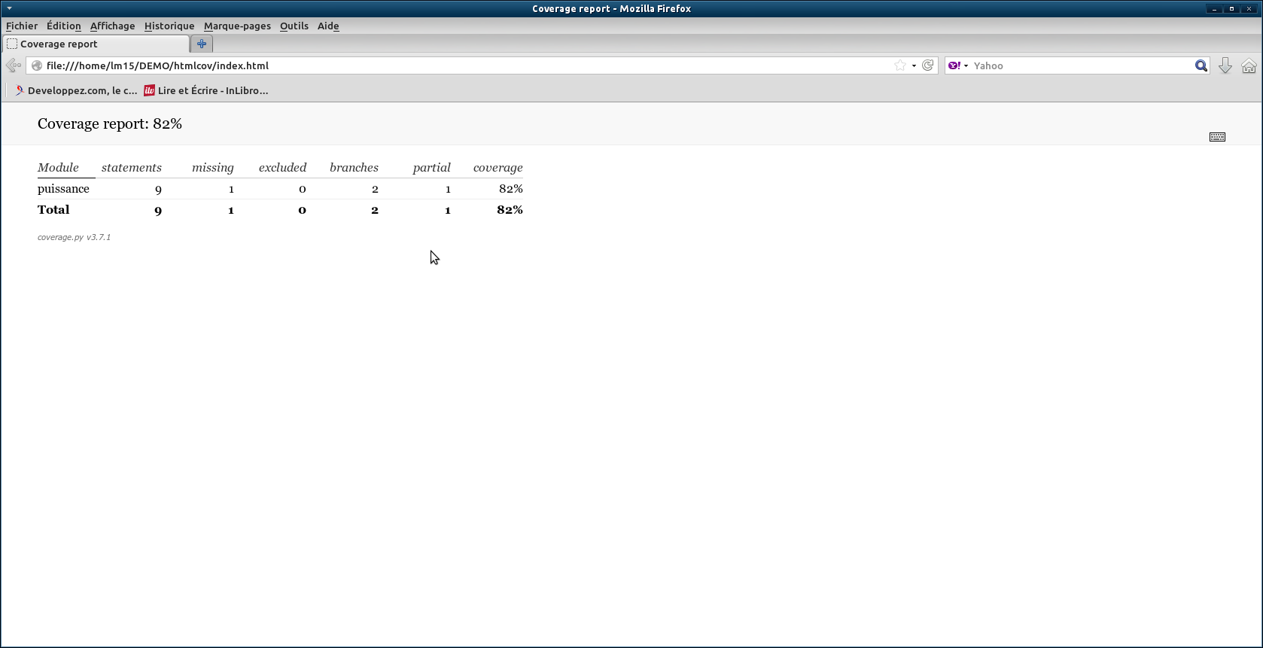Screen dimensions: 1263x648
Task: Open the puissance module link
Action: pyautogui.click(x=63, y=189)
